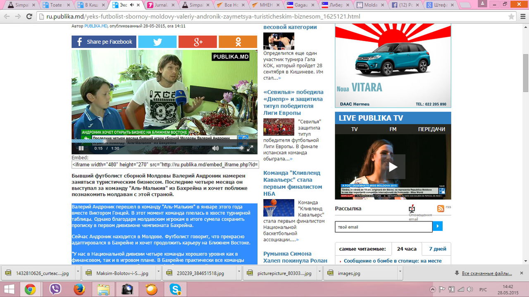Click the basketball hoop thumbnail
The width and height of the screenshot is (529, 297).
point(279,208)
